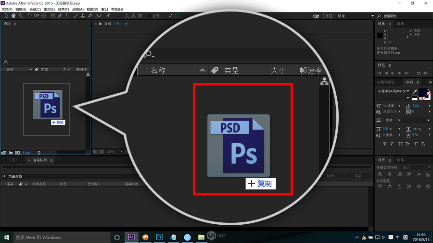The height and width of the screenshot is (243, 433).
Task: Open font family dropdown 冬青黑体简体中文
Action: [393, 91]
